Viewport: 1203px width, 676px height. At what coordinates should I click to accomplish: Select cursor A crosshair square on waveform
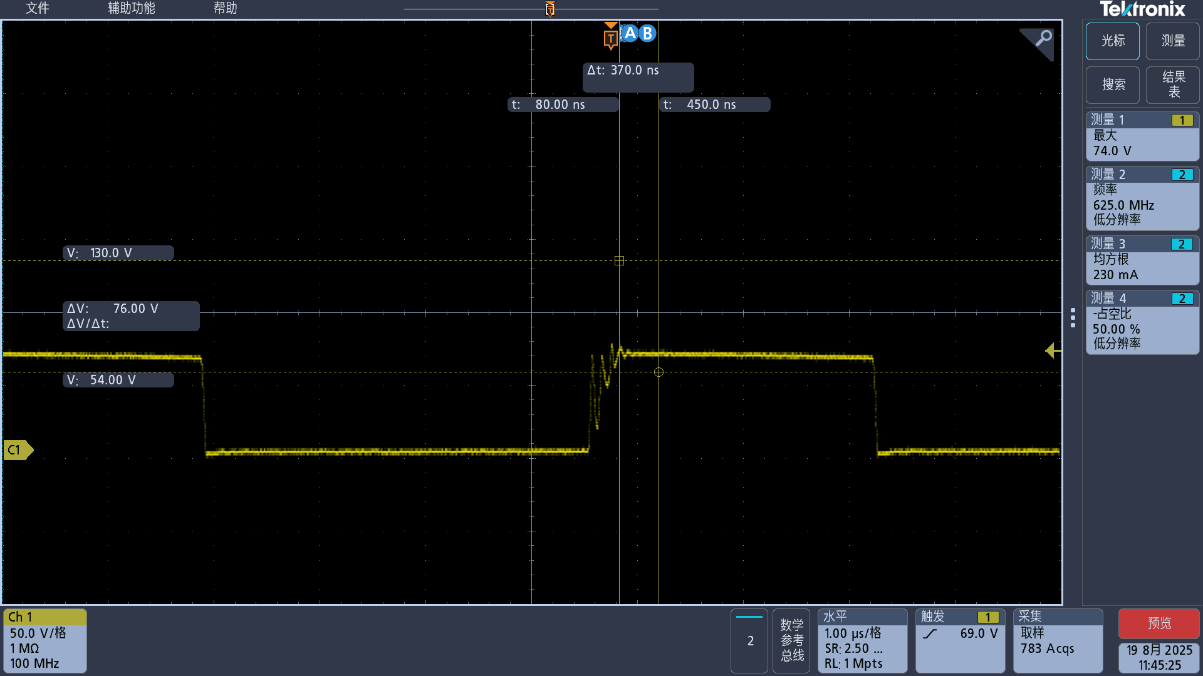(x=619, y=260)
